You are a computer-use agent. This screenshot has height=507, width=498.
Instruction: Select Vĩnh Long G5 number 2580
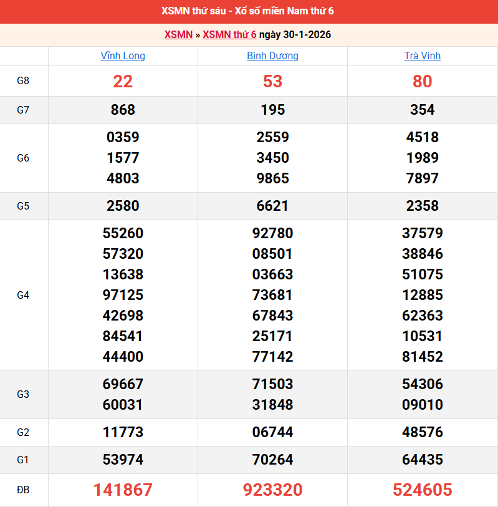pyautogui.click(x=123, y=206)
